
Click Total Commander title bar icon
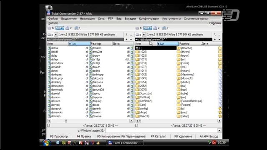point(48,13)
